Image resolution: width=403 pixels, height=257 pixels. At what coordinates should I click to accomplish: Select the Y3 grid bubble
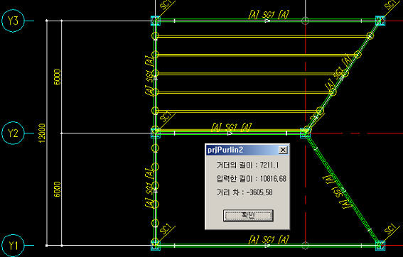[x=13, y=21]
